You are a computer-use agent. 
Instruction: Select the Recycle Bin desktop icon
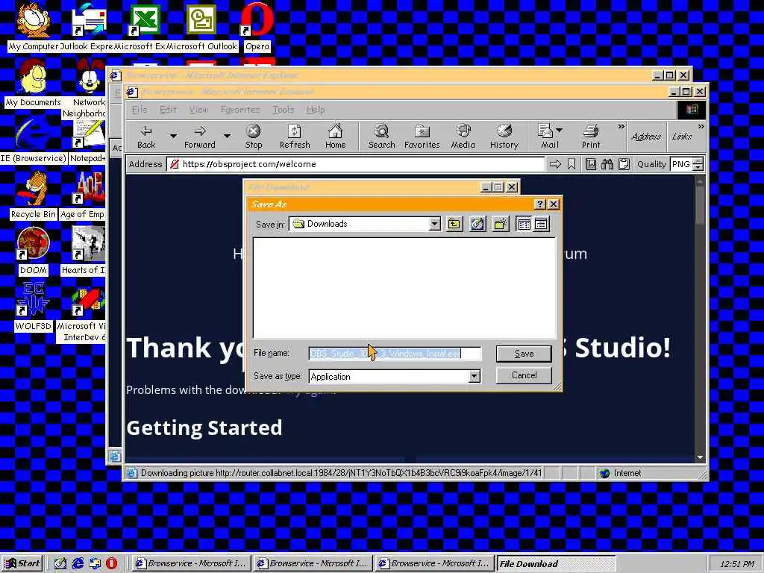[x=33, y=195]
